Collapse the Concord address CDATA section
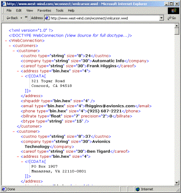The width and height of the screenshot is (181, 193). click(22, 76)
